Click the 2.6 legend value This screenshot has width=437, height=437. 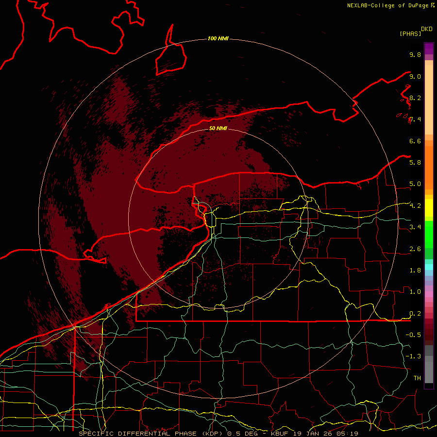pyautogui.click(x=415, y=249)
